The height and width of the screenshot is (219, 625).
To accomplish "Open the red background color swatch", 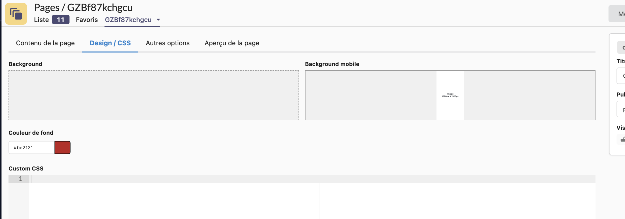I will click(x=62, y=147).
